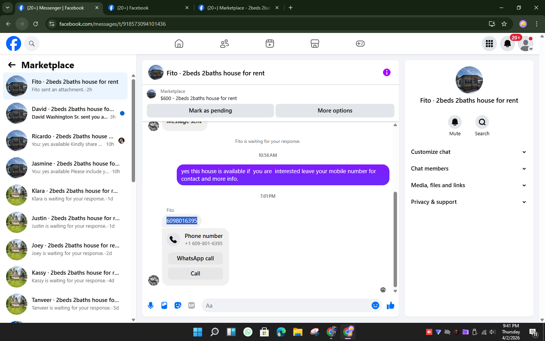
Task: Open the Video icon in the top navigation
Action: click(270, 44)
